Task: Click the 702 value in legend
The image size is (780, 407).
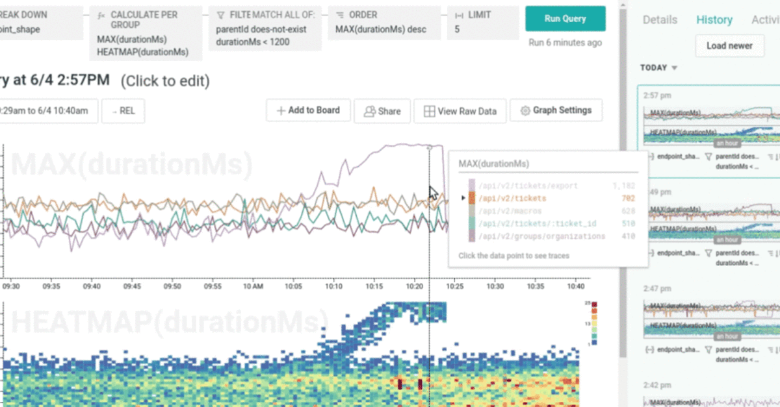Action: pos(629,199)
